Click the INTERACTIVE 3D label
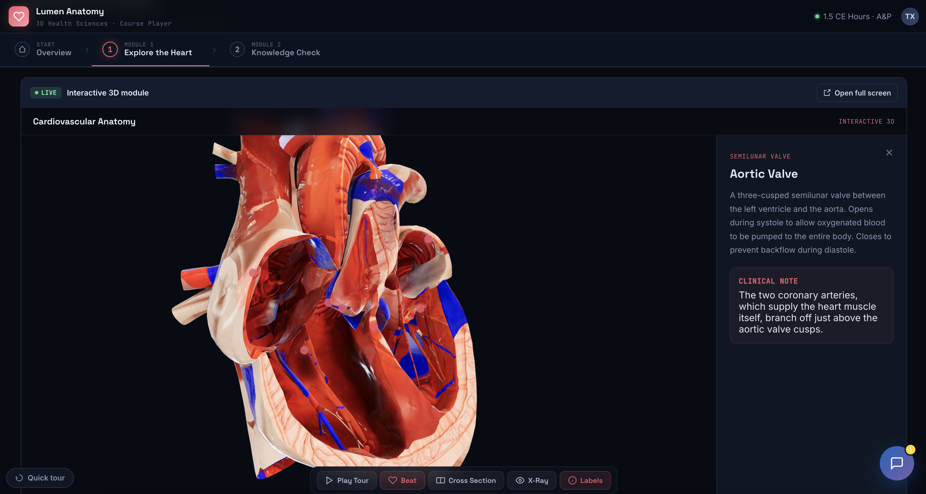The height and width of the screenshot is (494, 926). (866, 122)
